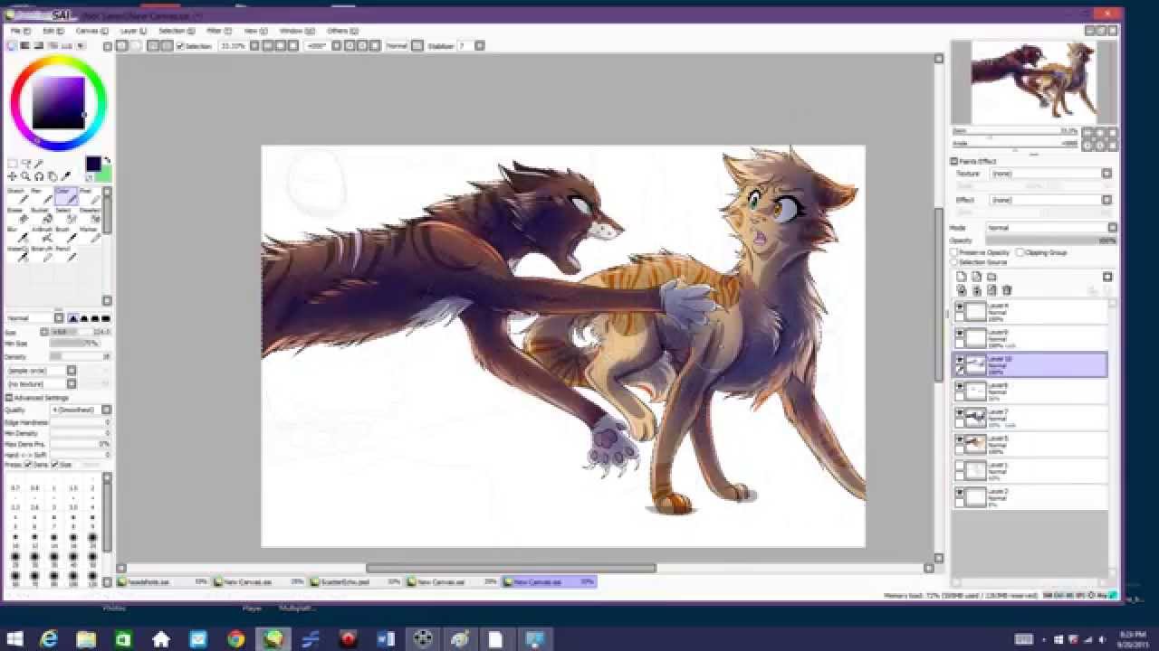The width and height of the screenshot is (1159, 651).
Task: Enable Preserve Opacity for the layer
Action: pos(954,252)
